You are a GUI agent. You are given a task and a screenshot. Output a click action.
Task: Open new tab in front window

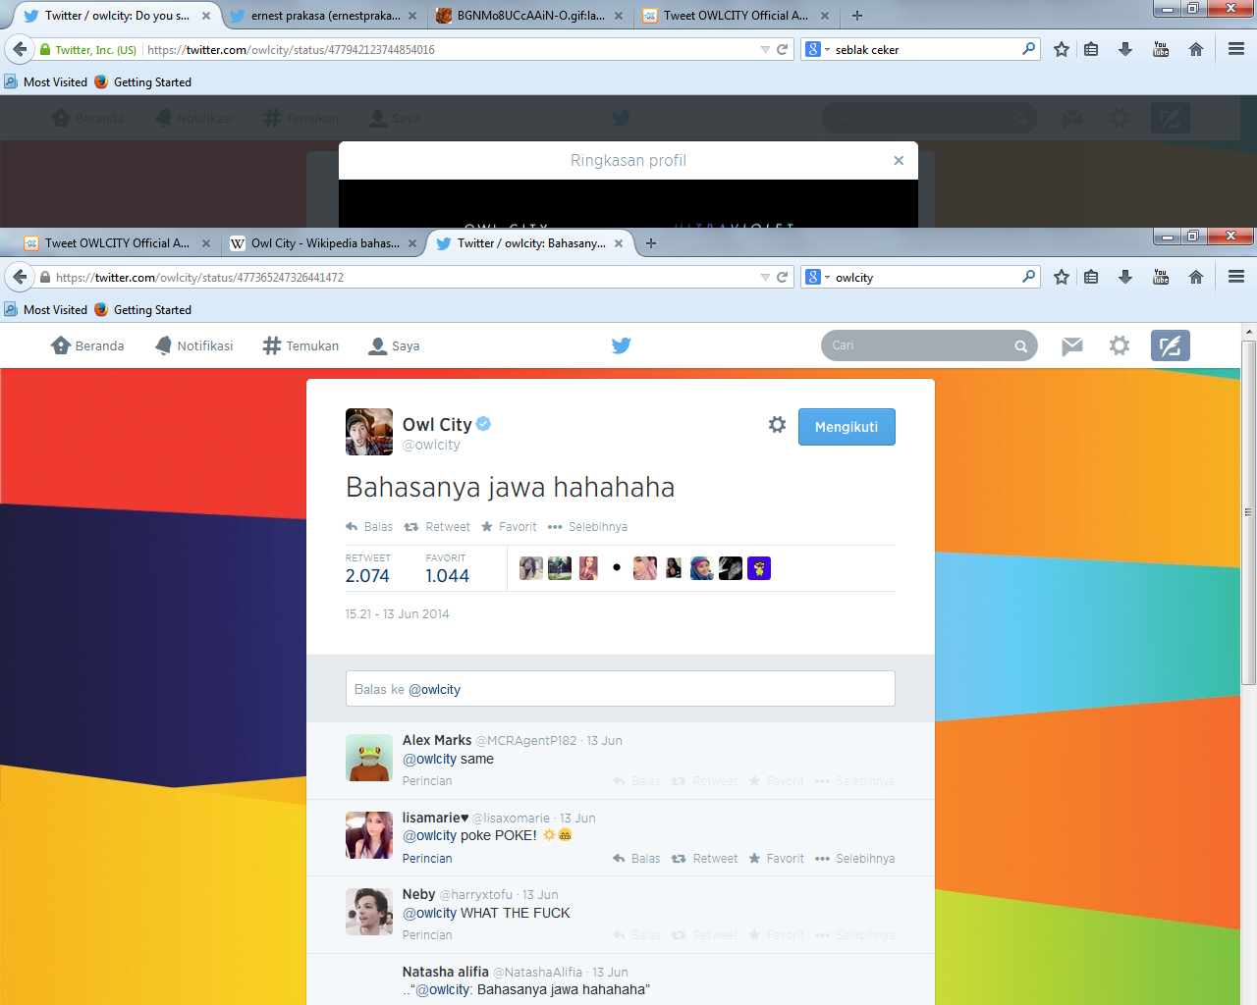pyautogui.click(x=651, y=243)
